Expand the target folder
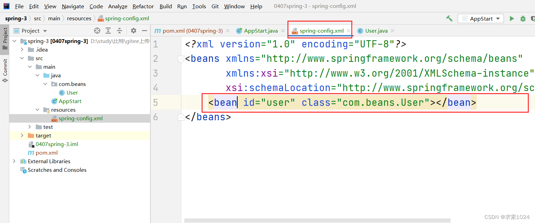This screenshot has width=535, height=223. 22,135
